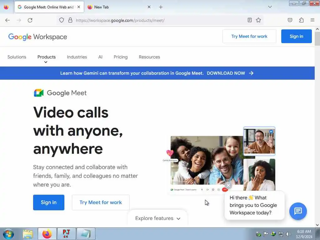Expand the Explore features dropdown
320x240 pixels.
tap(157, 218)
